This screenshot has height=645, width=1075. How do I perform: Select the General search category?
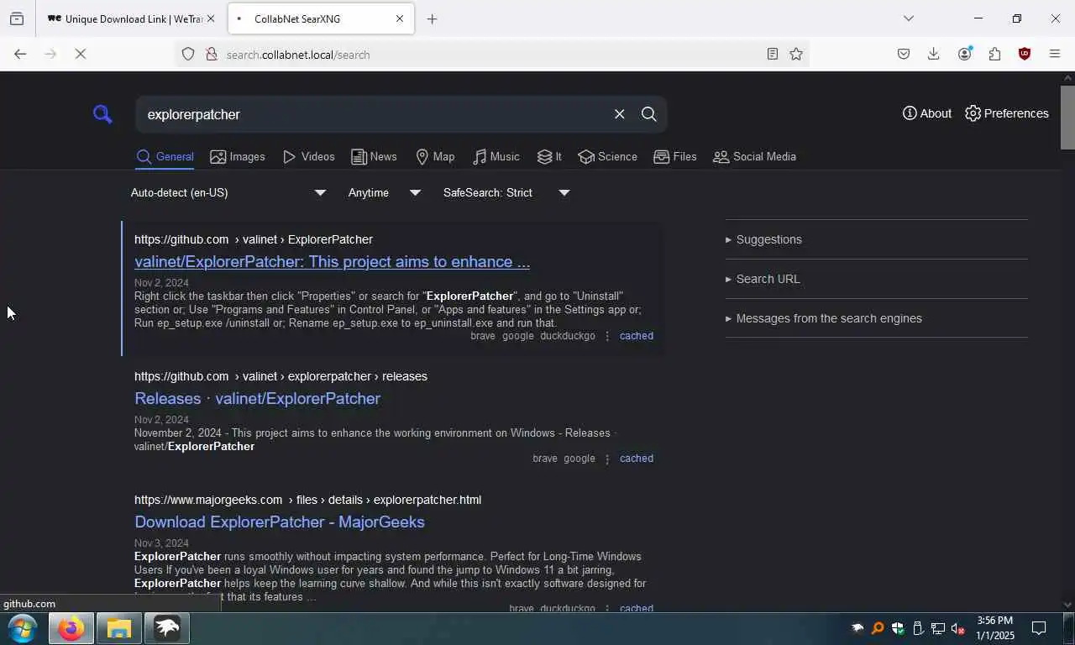165,157
